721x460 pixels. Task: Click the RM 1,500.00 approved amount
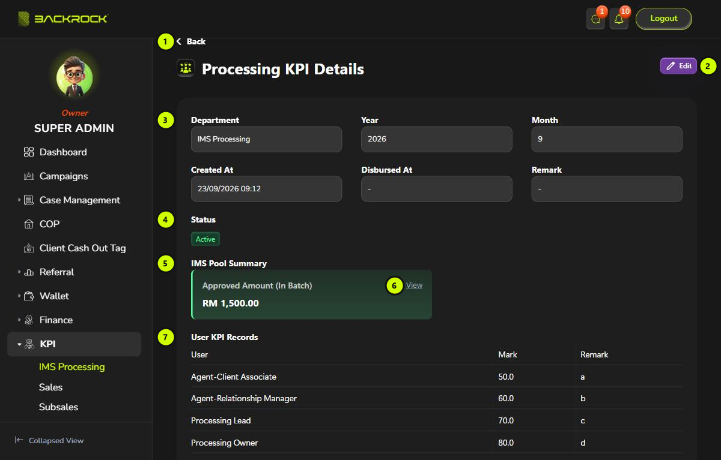[231, 303]
